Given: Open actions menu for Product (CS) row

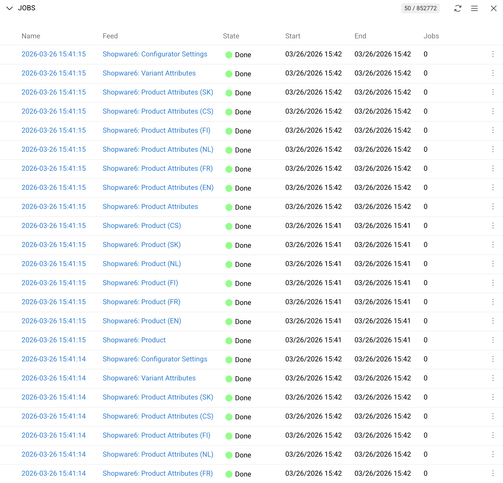Looking at the screenshot, I should pos(493,226).
